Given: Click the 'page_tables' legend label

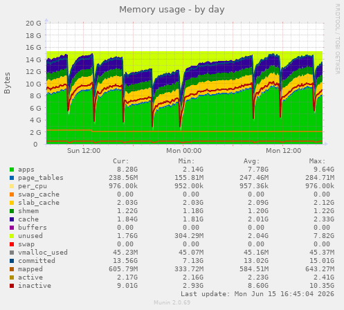Looking at the screenshot, I should pyautogui.click(x=41, y=178).
